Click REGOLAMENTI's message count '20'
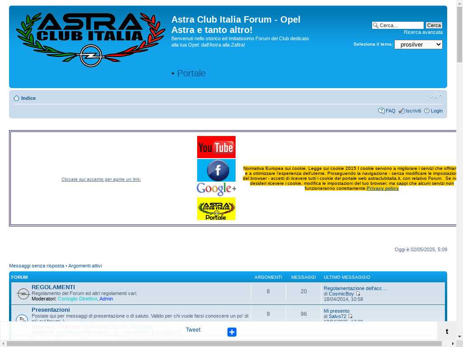 [x=303, y=291]
